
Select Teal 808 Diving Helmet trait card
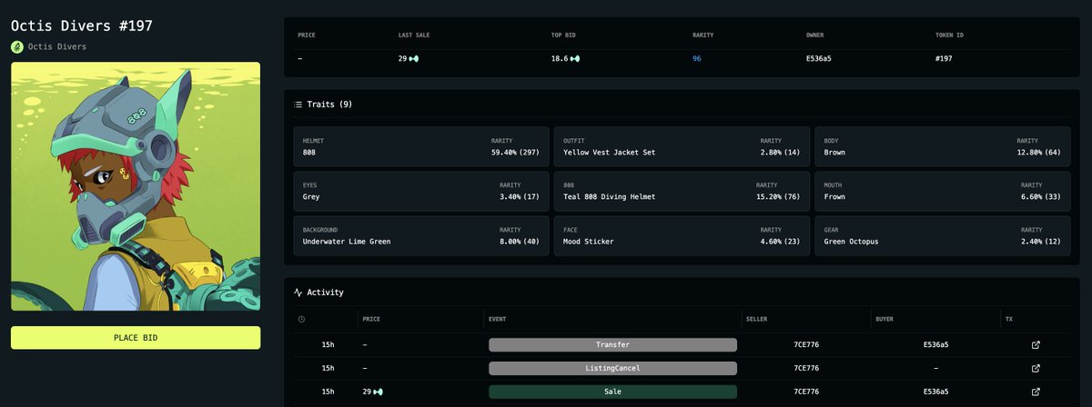click(x=682, y=191)
